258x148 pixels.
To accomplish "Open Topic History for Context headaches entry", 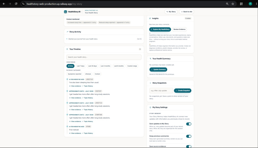I will [x=87, y=98].
